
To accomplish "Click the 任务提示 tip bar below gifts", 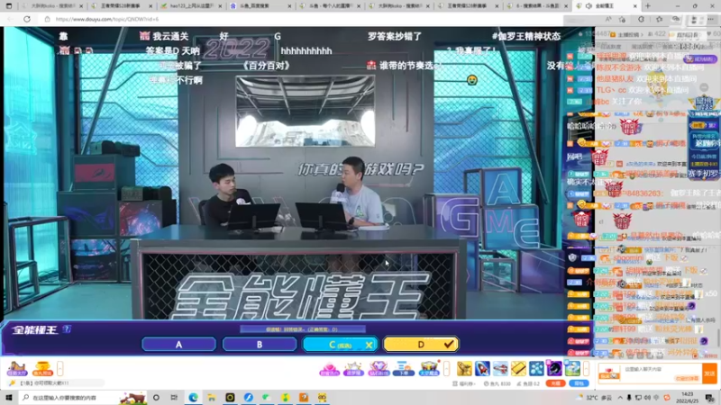I will (55, 383).
